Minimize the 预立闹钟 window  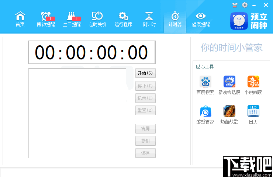tap(254, 6)
